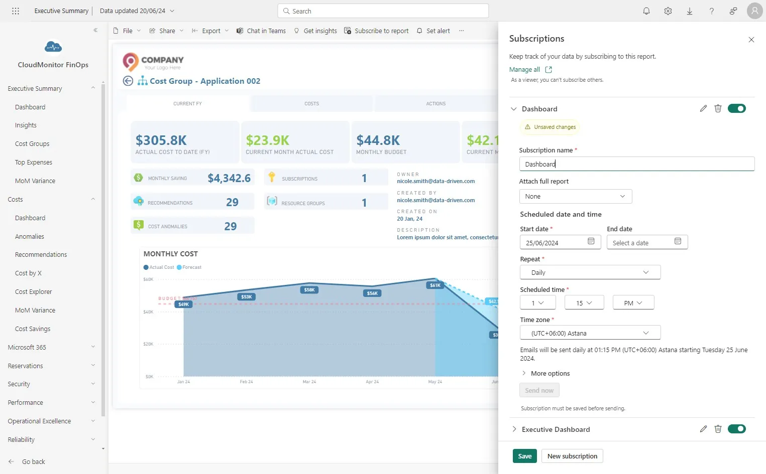Save the subscription
This screenshot has width=766, height=474.
pyautogui.click(x=525, y=456)
